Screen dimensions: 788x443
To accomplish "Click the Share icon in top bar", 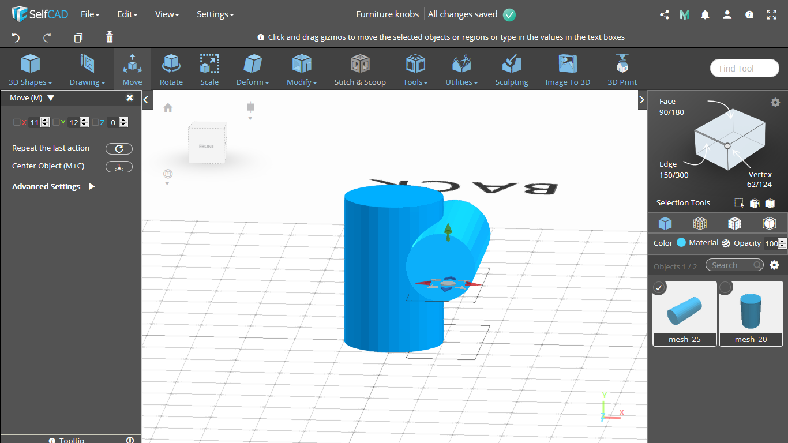I will tap(665, 15).
